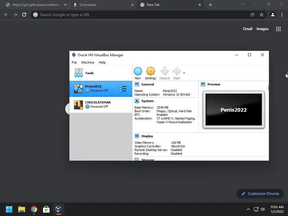Click the VBoxSVGA graphics controller value

tap(178, 146)
